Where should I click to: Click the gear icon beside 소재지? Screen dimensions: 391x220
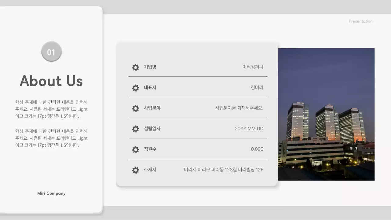tap(135, 170)
